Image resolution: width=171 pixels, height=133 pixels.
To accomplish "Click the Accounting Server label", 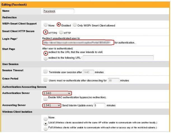I will coord(14,105).
